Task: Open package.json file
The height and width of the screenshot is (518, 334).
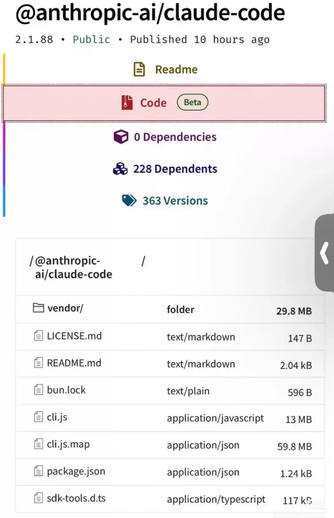Action: [76, 471]
